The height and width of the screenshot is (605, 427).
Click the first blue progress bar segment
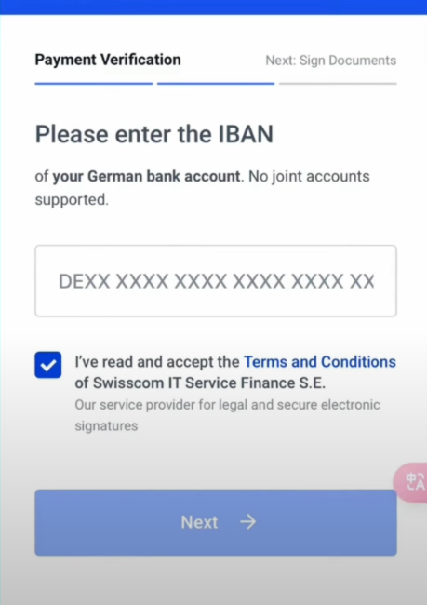coord(94,84)
